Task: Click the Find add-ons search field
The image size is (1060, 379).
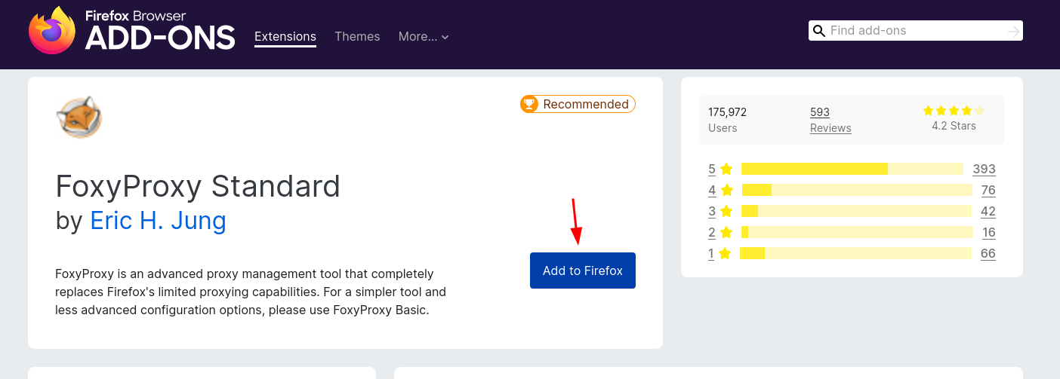Action: [916, 31]
